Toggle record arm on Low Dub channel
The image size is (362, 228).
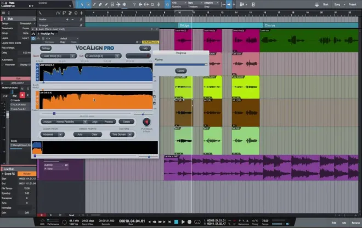coord(22,95)
